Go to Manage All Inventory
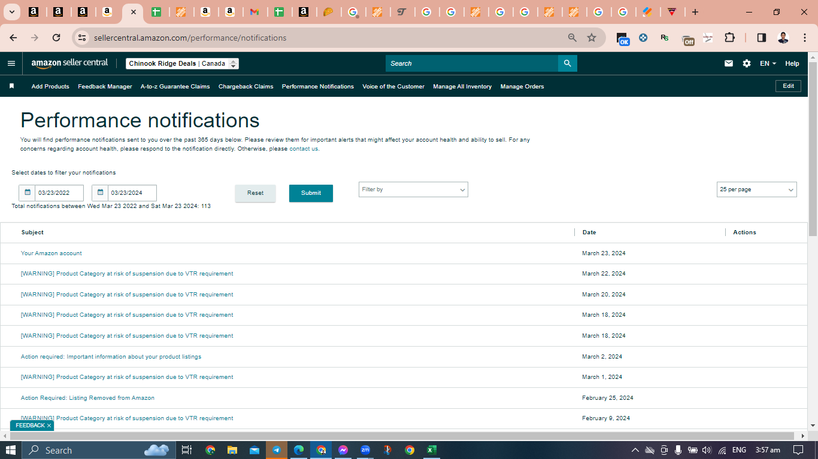Image resolution: width=818 pixels, height=459 pixels. pos(462,87)
